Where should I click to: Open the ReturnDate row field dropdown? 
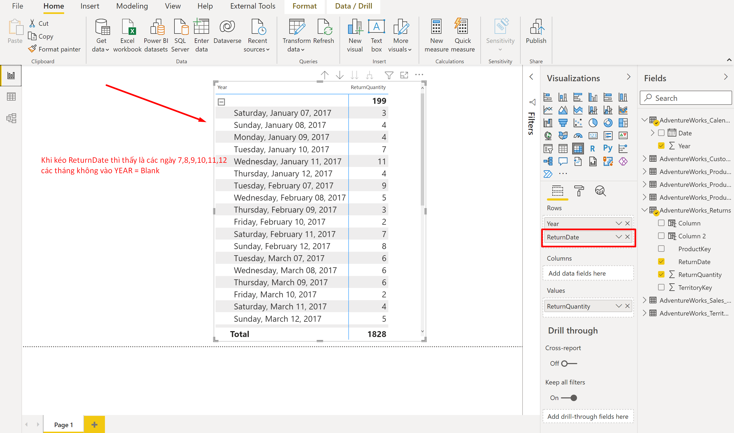point(619,237)
